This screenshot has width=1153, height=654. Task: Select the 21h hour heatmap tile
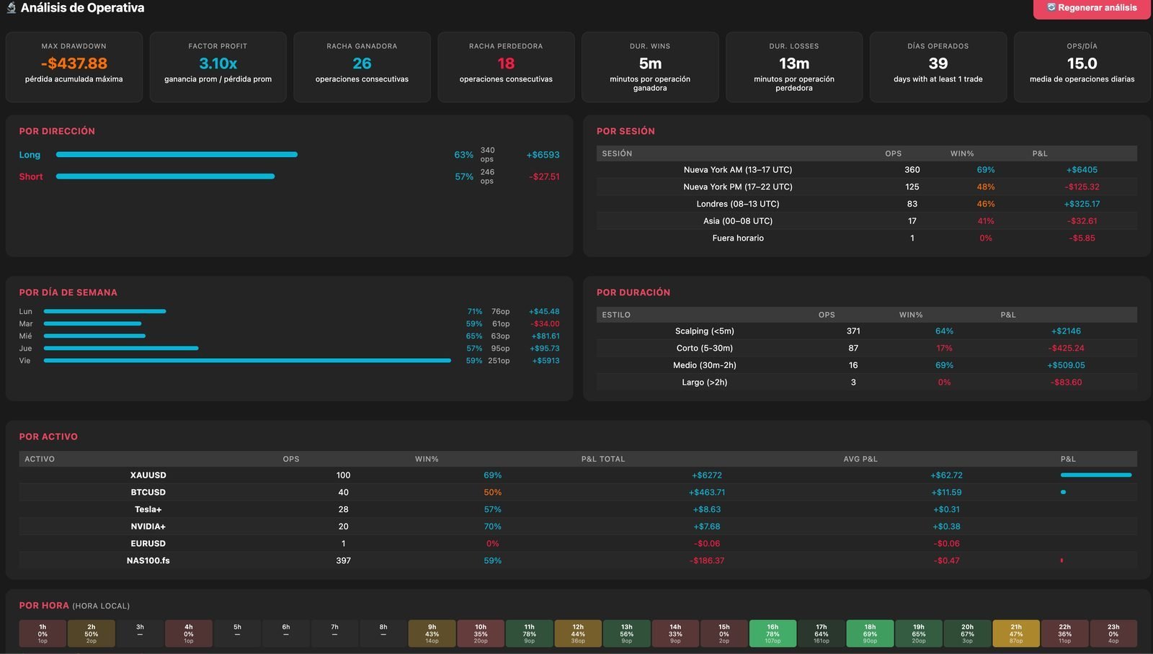coord(1016,634)
